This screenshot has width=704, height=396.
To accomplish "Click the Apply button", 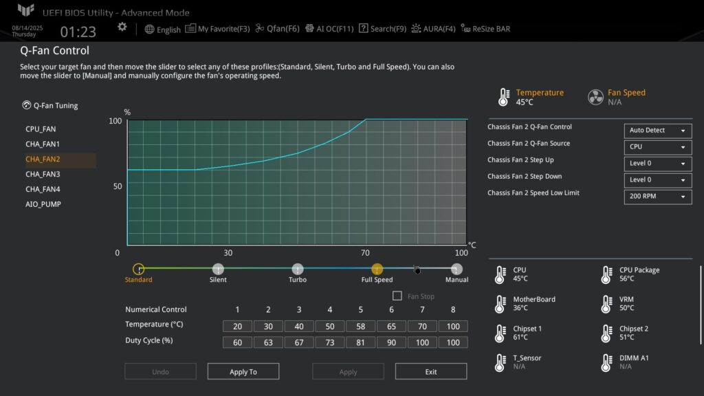I will coord(348,371).
